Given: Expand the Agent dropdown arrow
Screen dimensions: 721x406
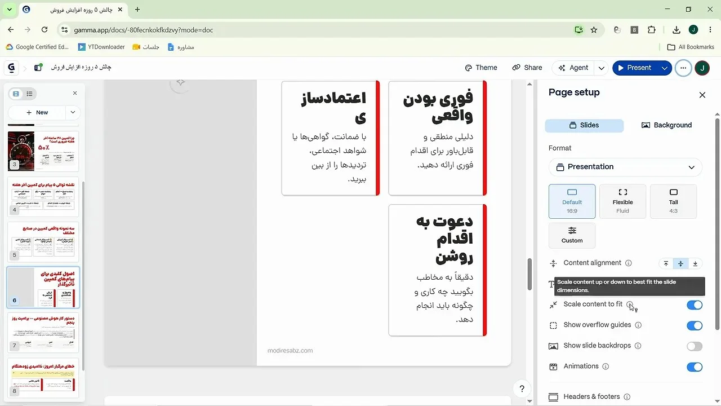Looking at the screenshot, I should pos(601,68).
